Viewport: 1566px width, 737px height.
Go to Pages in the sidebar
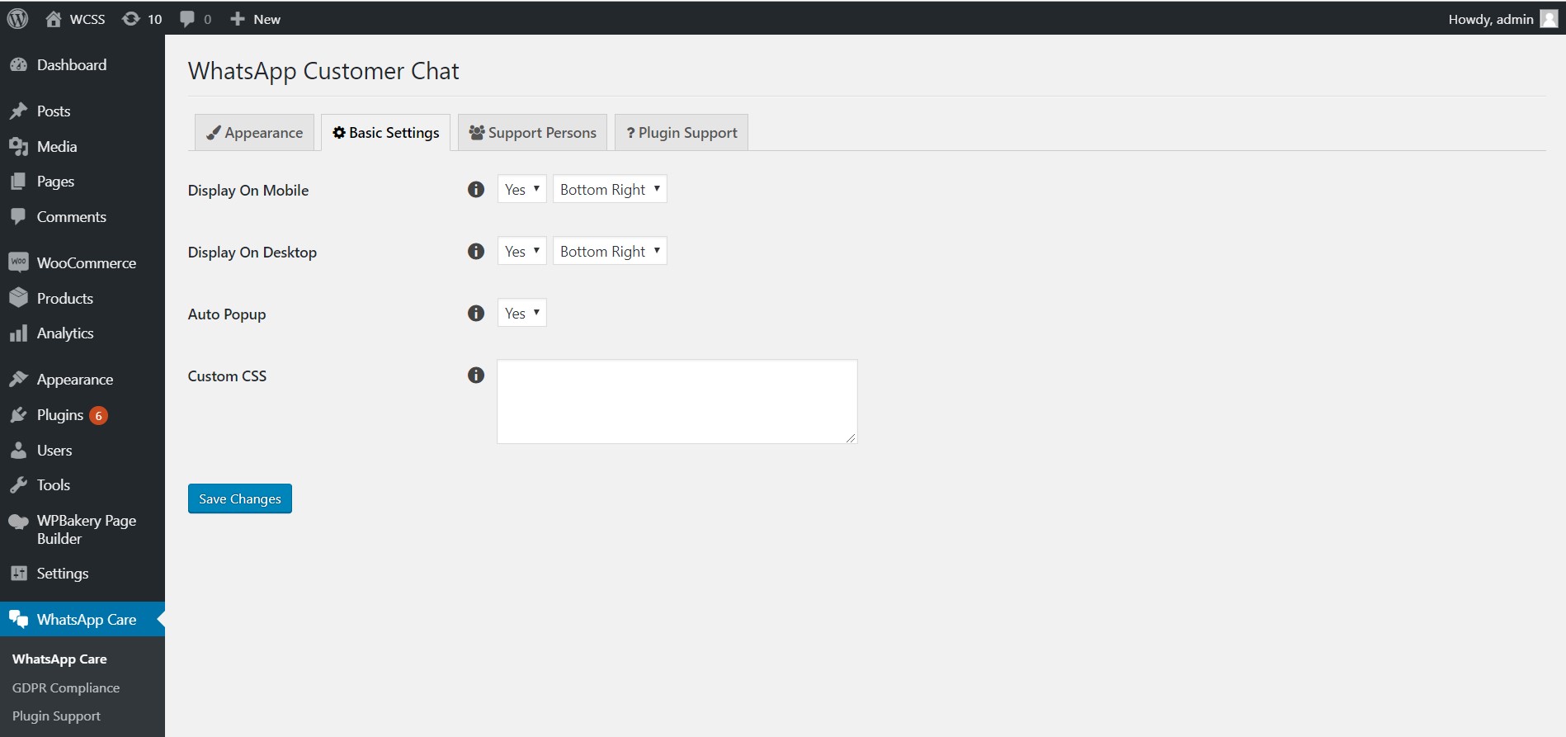tap(83, 182)
